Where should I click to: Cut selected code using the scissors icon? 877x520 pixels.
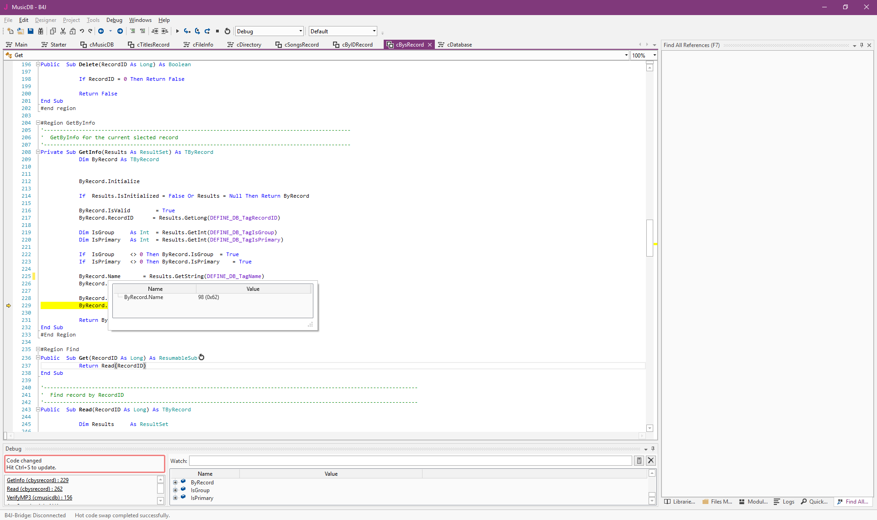pos(63,31)
